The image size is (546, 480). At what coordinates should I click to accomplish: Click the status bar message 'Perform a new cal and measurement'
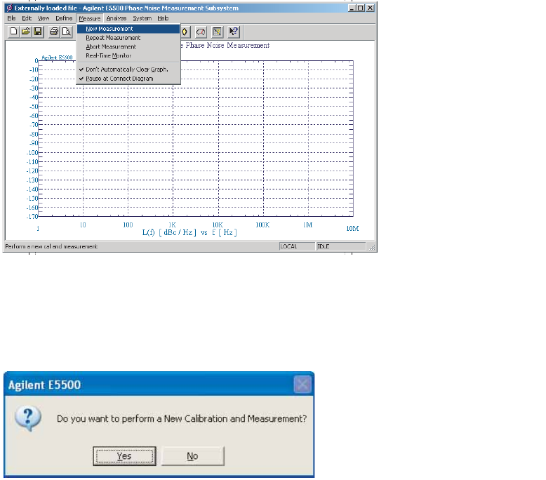[51, 246]
